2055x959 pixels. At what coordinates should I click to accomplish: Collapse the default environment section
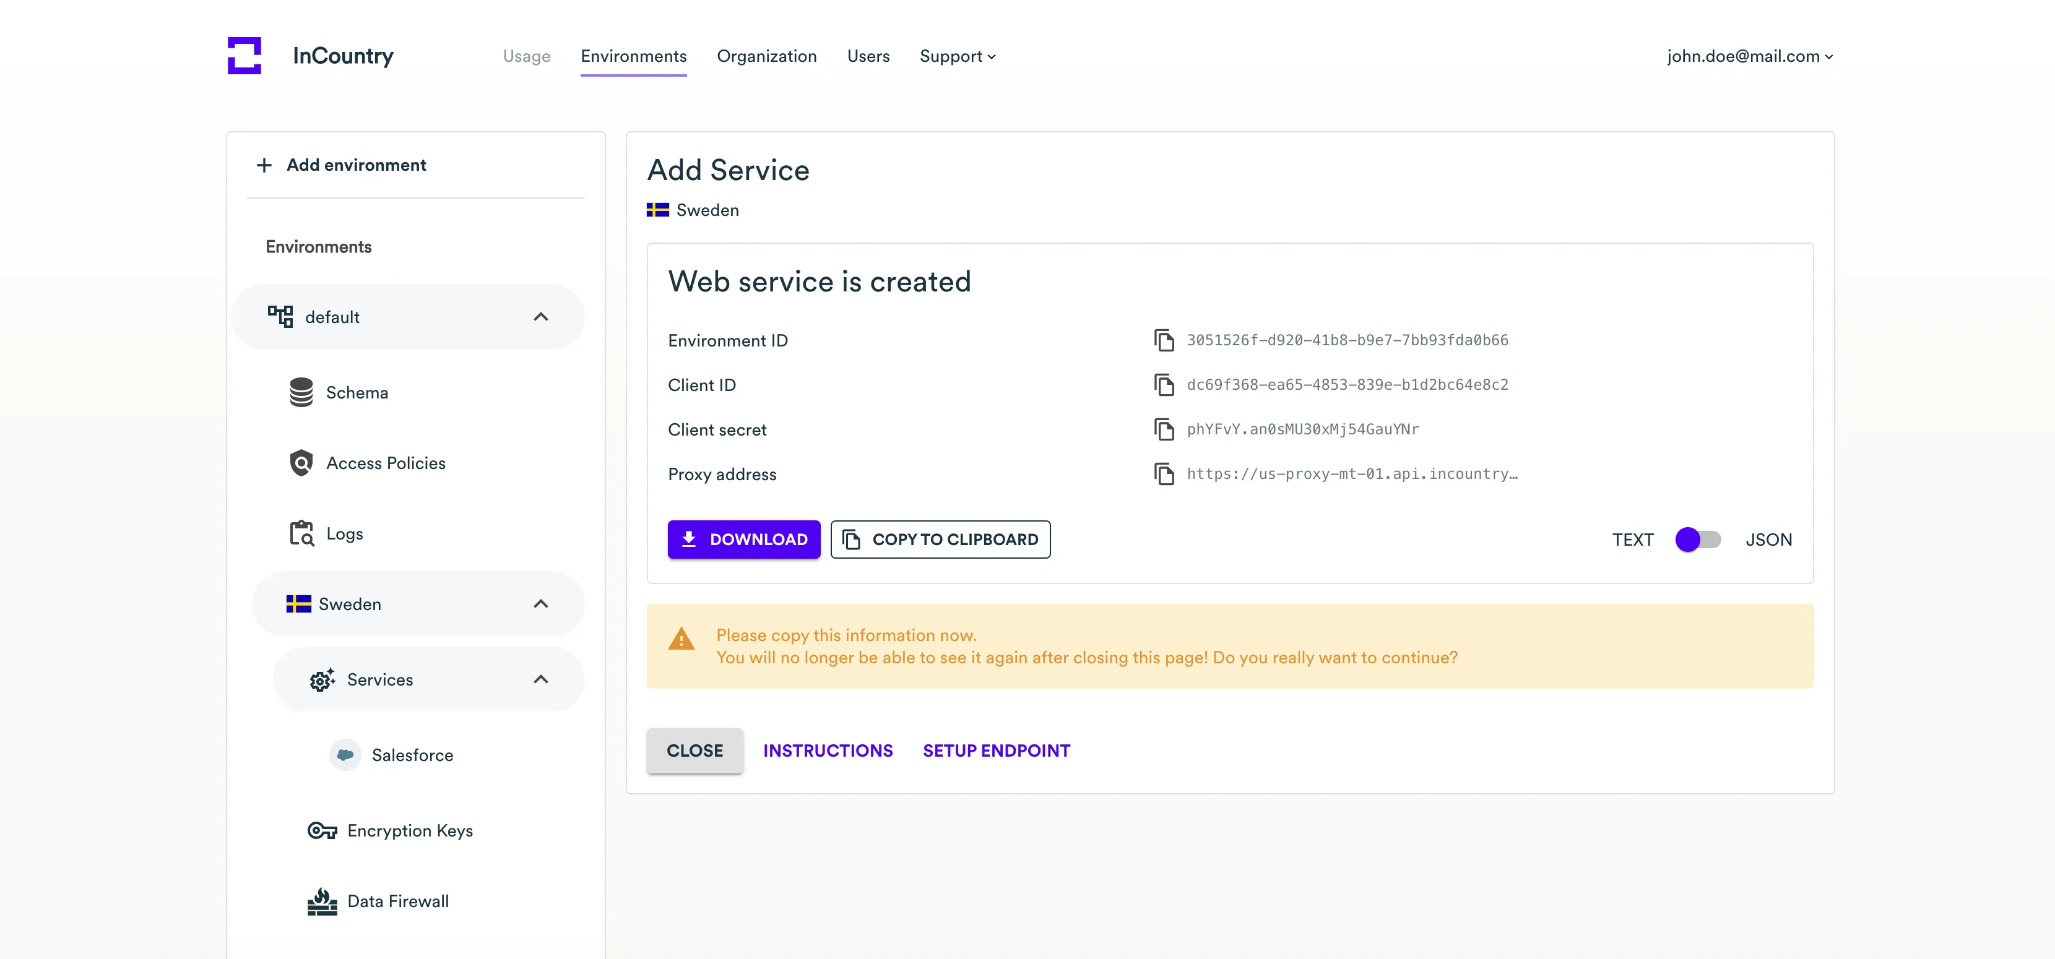click(x=540, y=317)
